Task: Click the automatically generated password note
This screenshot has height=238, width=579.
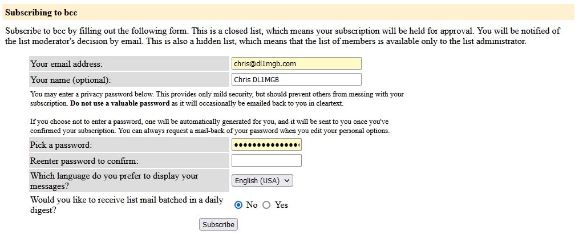Action: 209,126
